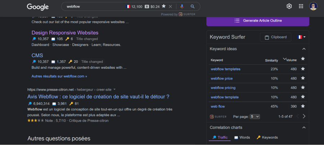Screen dimensions: 324x145
Task: Star all keywords via header star
Action: (x=303, y=59)
